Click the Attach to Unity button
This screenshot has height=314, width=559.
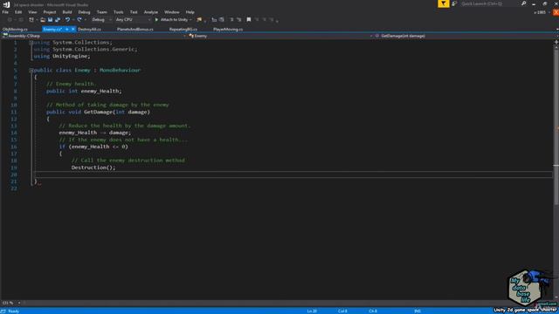171,20
